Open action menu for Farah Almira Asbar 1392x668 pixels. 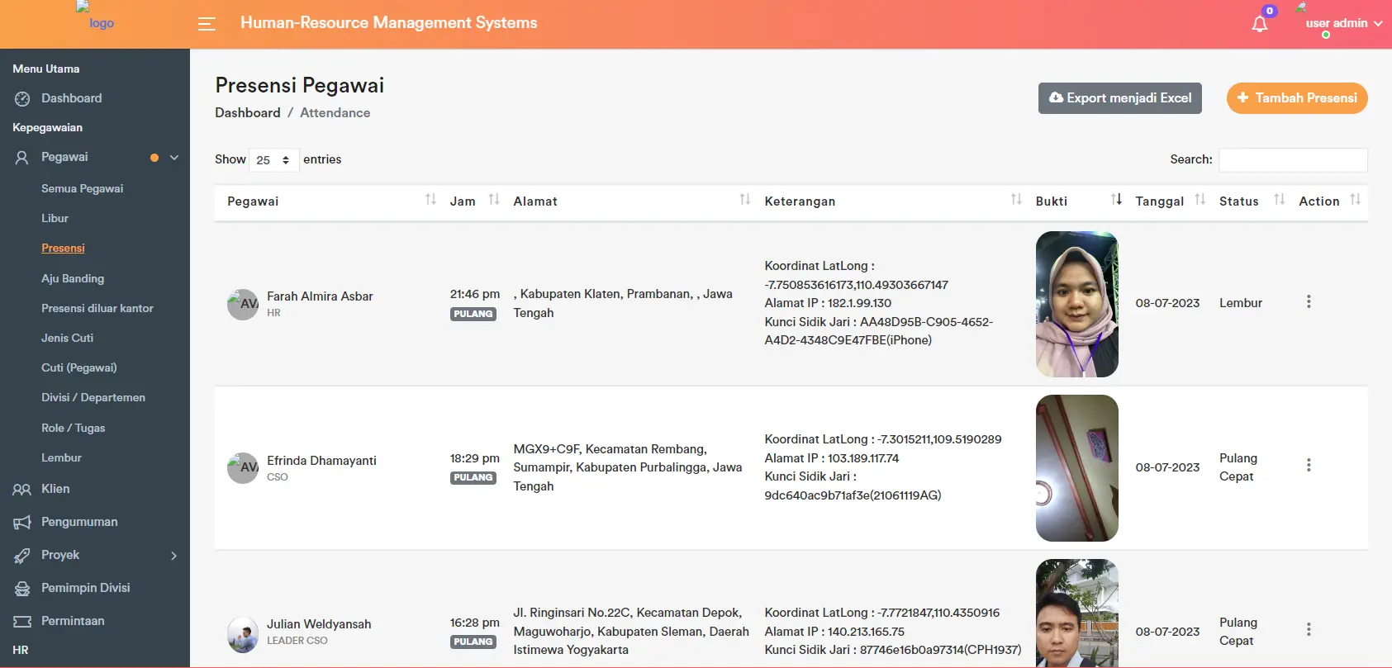(x=1308, y=302)
